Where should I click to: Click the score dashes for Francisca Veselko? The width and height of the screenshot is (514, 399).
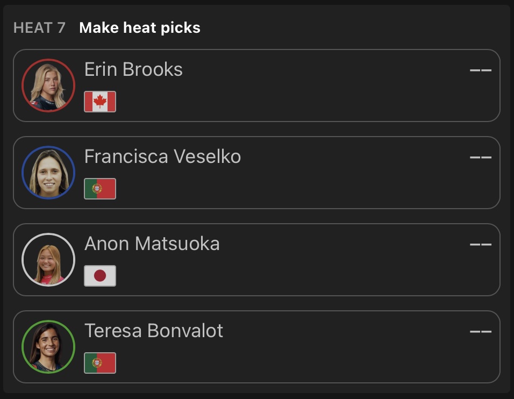[480, 157]
